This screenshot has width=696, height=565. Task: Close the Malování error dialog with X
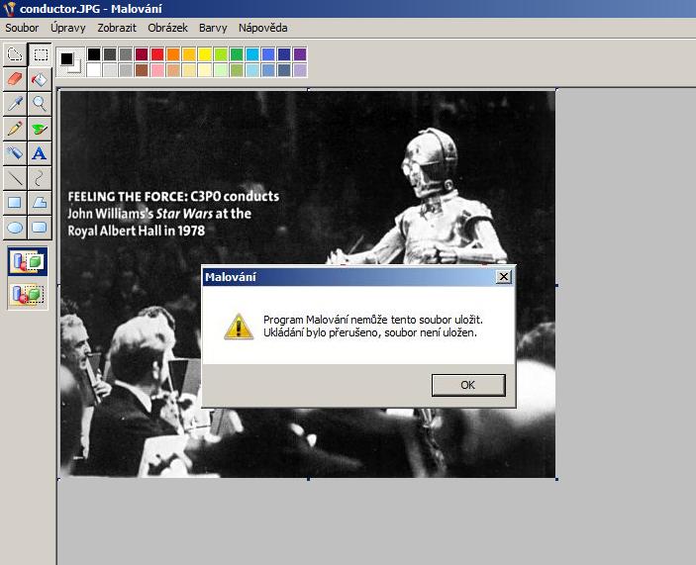click(503, 277)
